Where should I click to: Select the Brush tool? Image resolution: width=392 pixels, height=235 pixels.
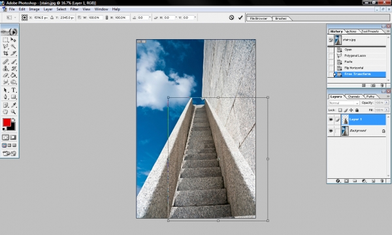pos(13,61)
